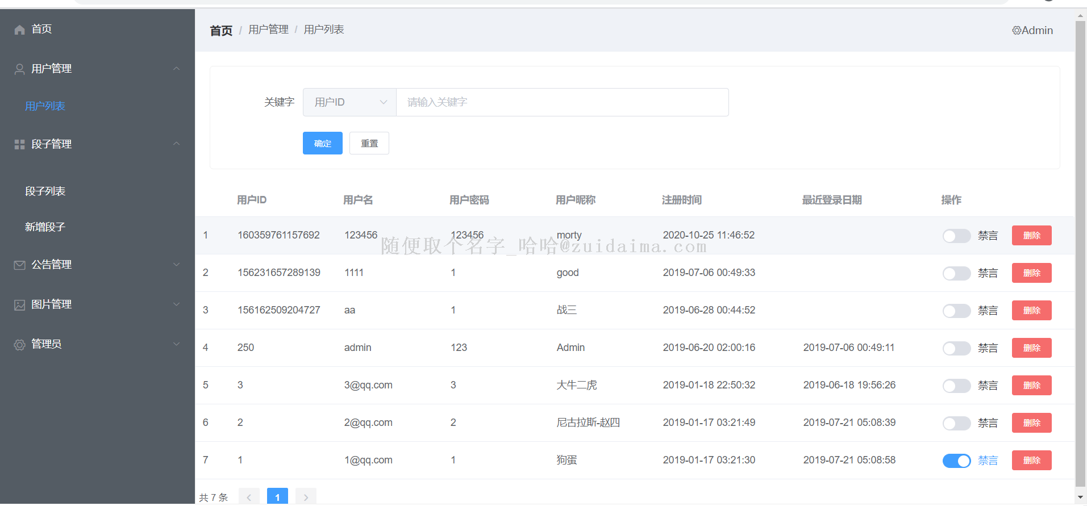Delete user 战三 with 删除 button
Viewport: 1087px width, 506px height.
[1031, 311]
